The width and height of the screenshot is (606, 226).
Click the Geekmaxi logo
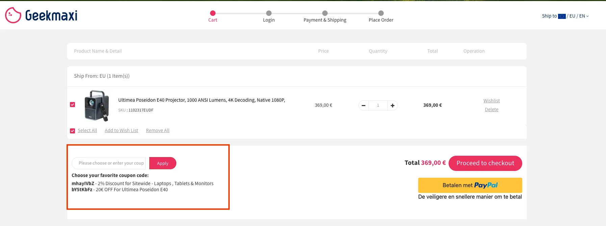coord(41,15)
